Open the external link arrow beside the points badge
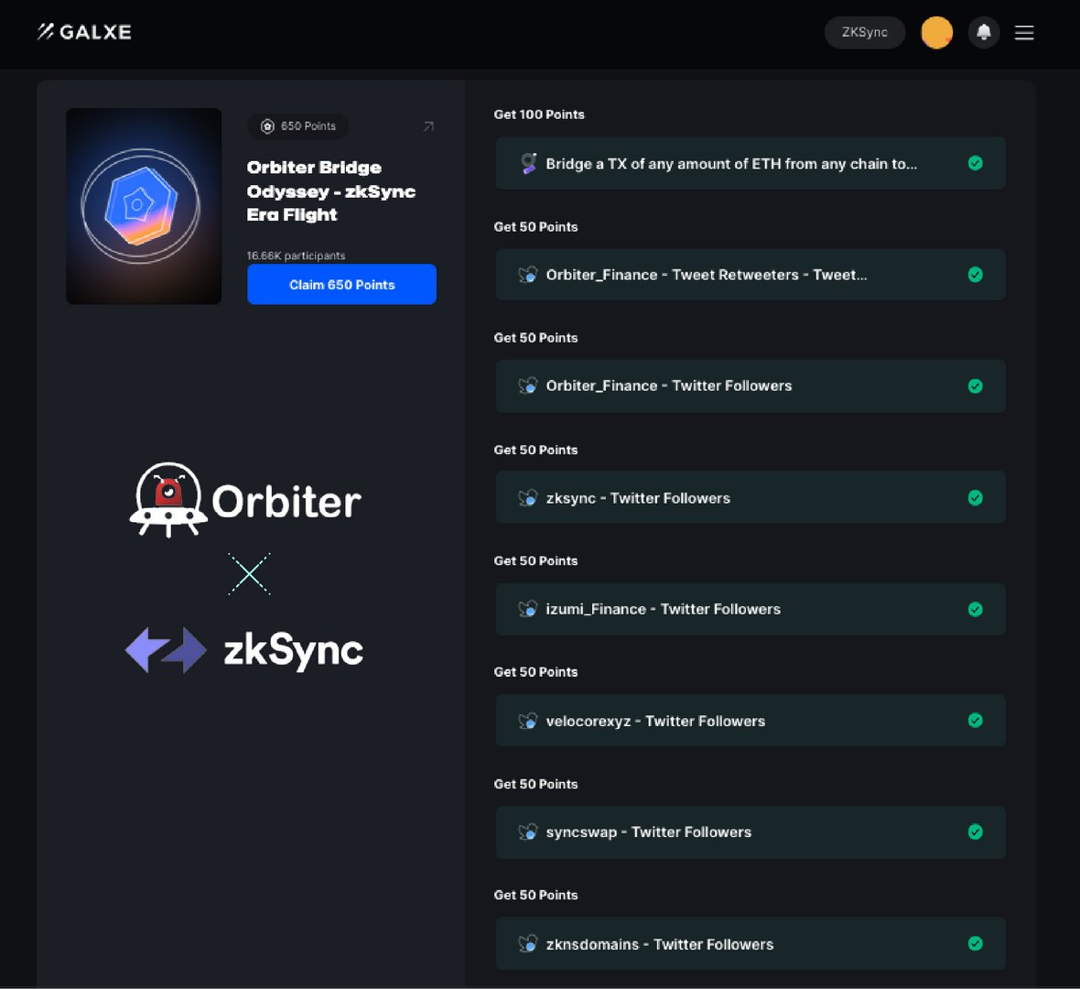Screen dimensions: 1080x989 pos(428,126)
